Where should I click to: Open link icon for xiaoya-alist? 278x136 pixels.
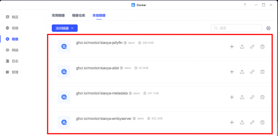(x=252, y=72)
